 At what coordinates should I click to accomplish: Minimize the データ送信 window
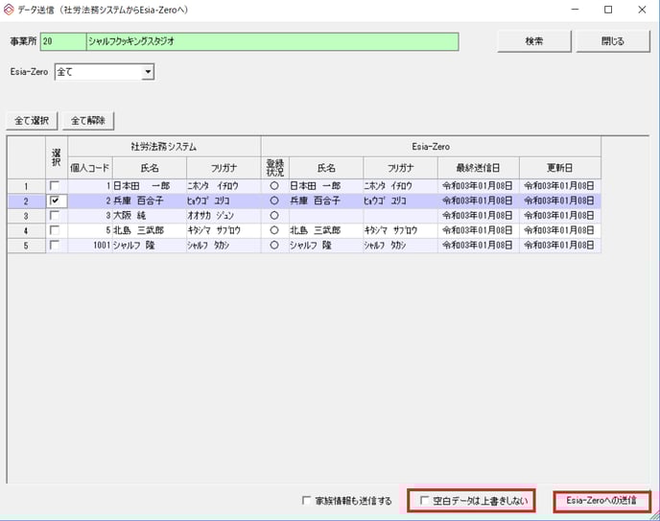[575, 10]
